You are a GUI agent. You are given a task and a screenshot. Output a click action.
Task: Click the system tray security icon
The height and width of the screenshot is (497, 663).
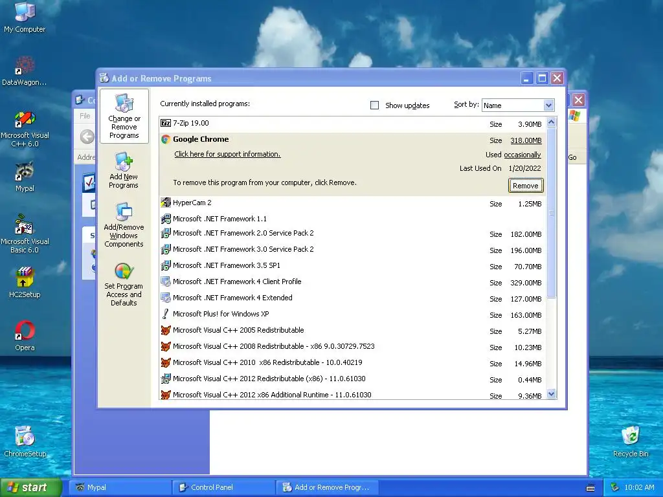(615, 487)
